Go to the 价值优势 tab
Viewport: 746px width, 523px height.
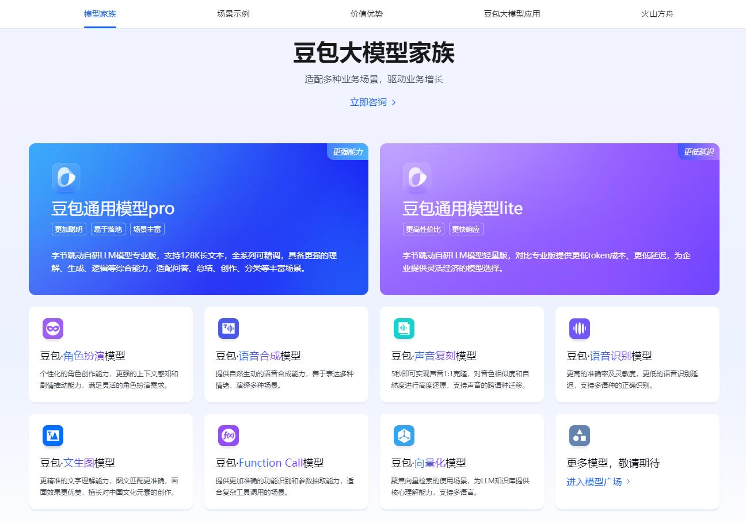[x=367, y=14]
